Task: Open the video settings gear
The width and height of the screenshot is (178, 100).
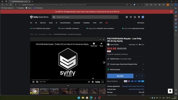Action: tap(93, 82)
